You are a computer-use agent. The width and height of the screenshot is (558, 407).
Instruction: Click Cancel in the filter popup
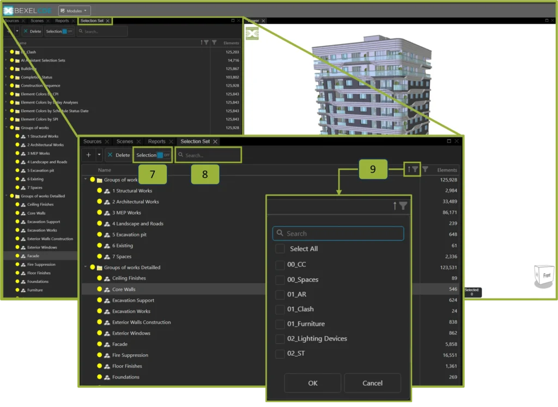point(372,383)
